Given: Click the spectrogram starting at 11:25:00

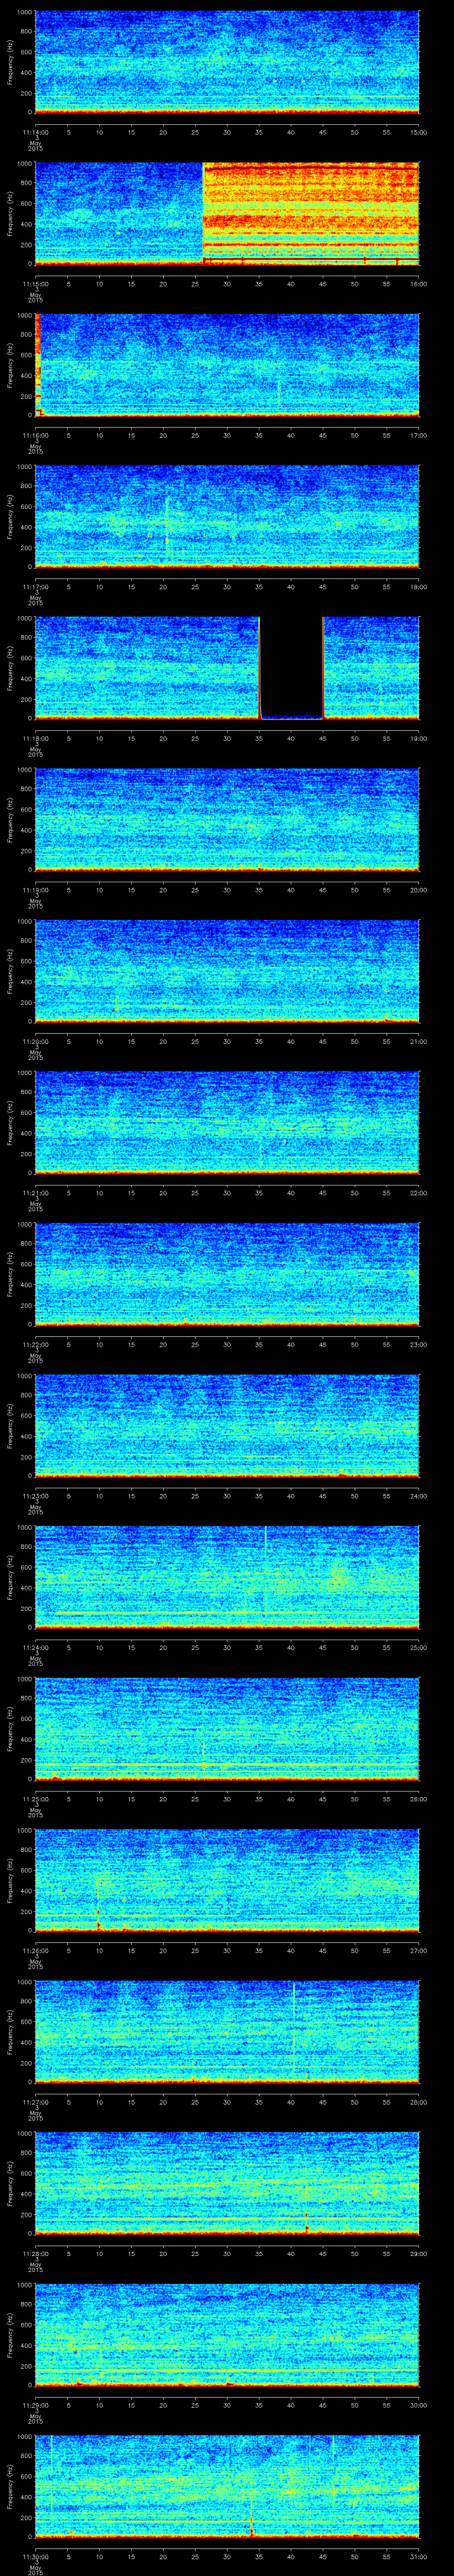Looking at the screenshot, I should (x=227, y=1729).
